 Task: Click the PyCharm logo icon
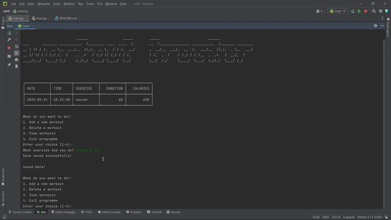tap(5, 4)
